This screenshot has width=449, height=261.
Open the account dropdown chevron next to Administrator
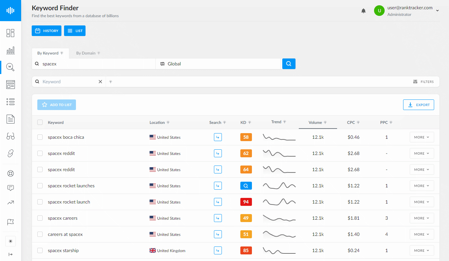(x=438, y=10)
